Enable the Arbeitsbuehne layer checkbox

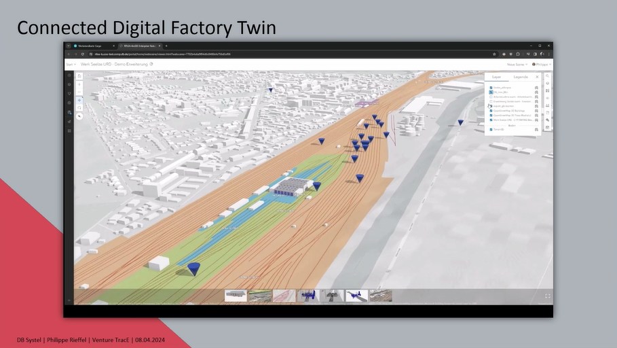point(491,97)
